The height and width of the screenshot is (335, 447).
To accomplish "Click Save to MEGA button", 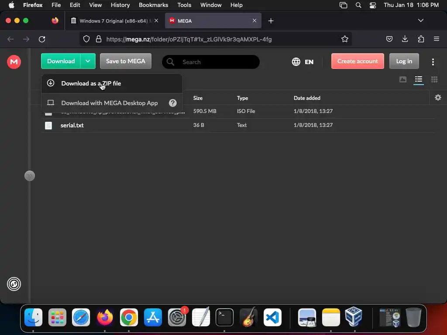I will tap(125, 61).
